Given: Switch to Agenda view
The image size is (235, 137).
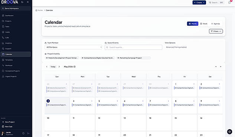Looking at the screenshot, I should pyautogui.click(x=216, y=24).
